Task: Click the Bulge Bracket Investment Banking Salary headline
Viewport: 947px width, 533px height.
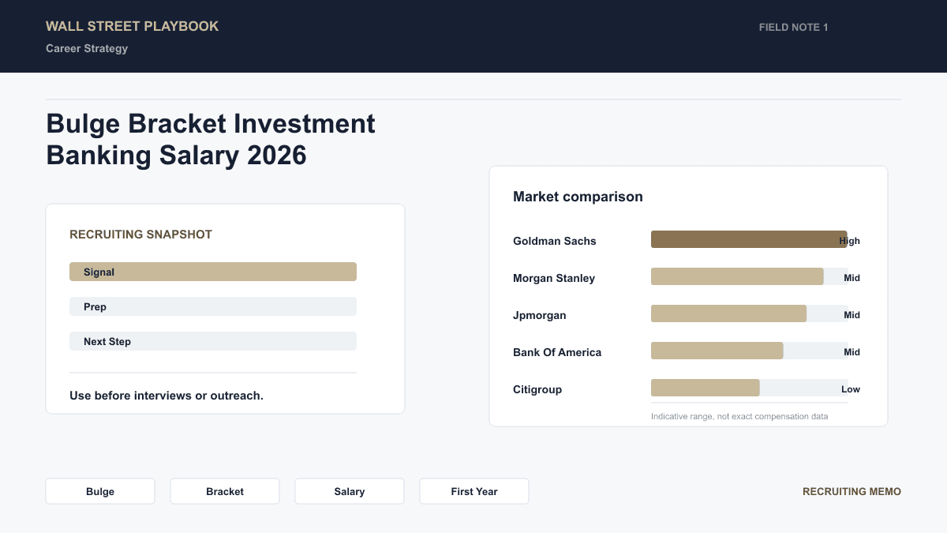Action: pos(211,140)
